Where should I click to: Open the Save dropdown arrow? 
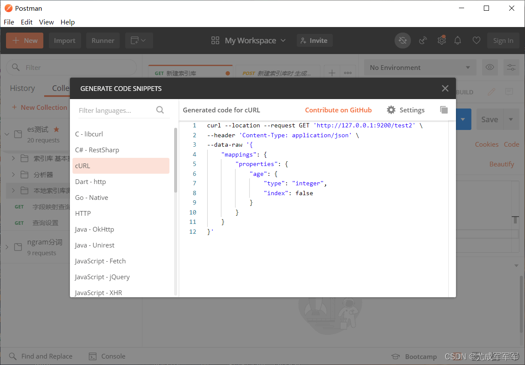tap(510, 120)
